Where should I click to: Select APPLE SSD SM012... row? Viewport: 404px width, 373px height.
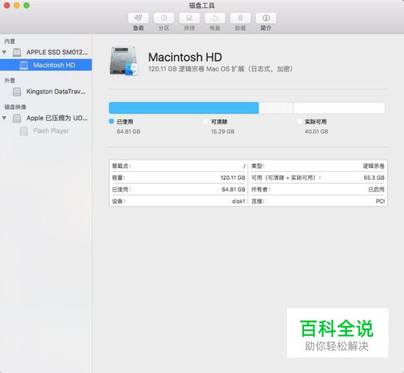pyautogui.click(x=46, y=52)
